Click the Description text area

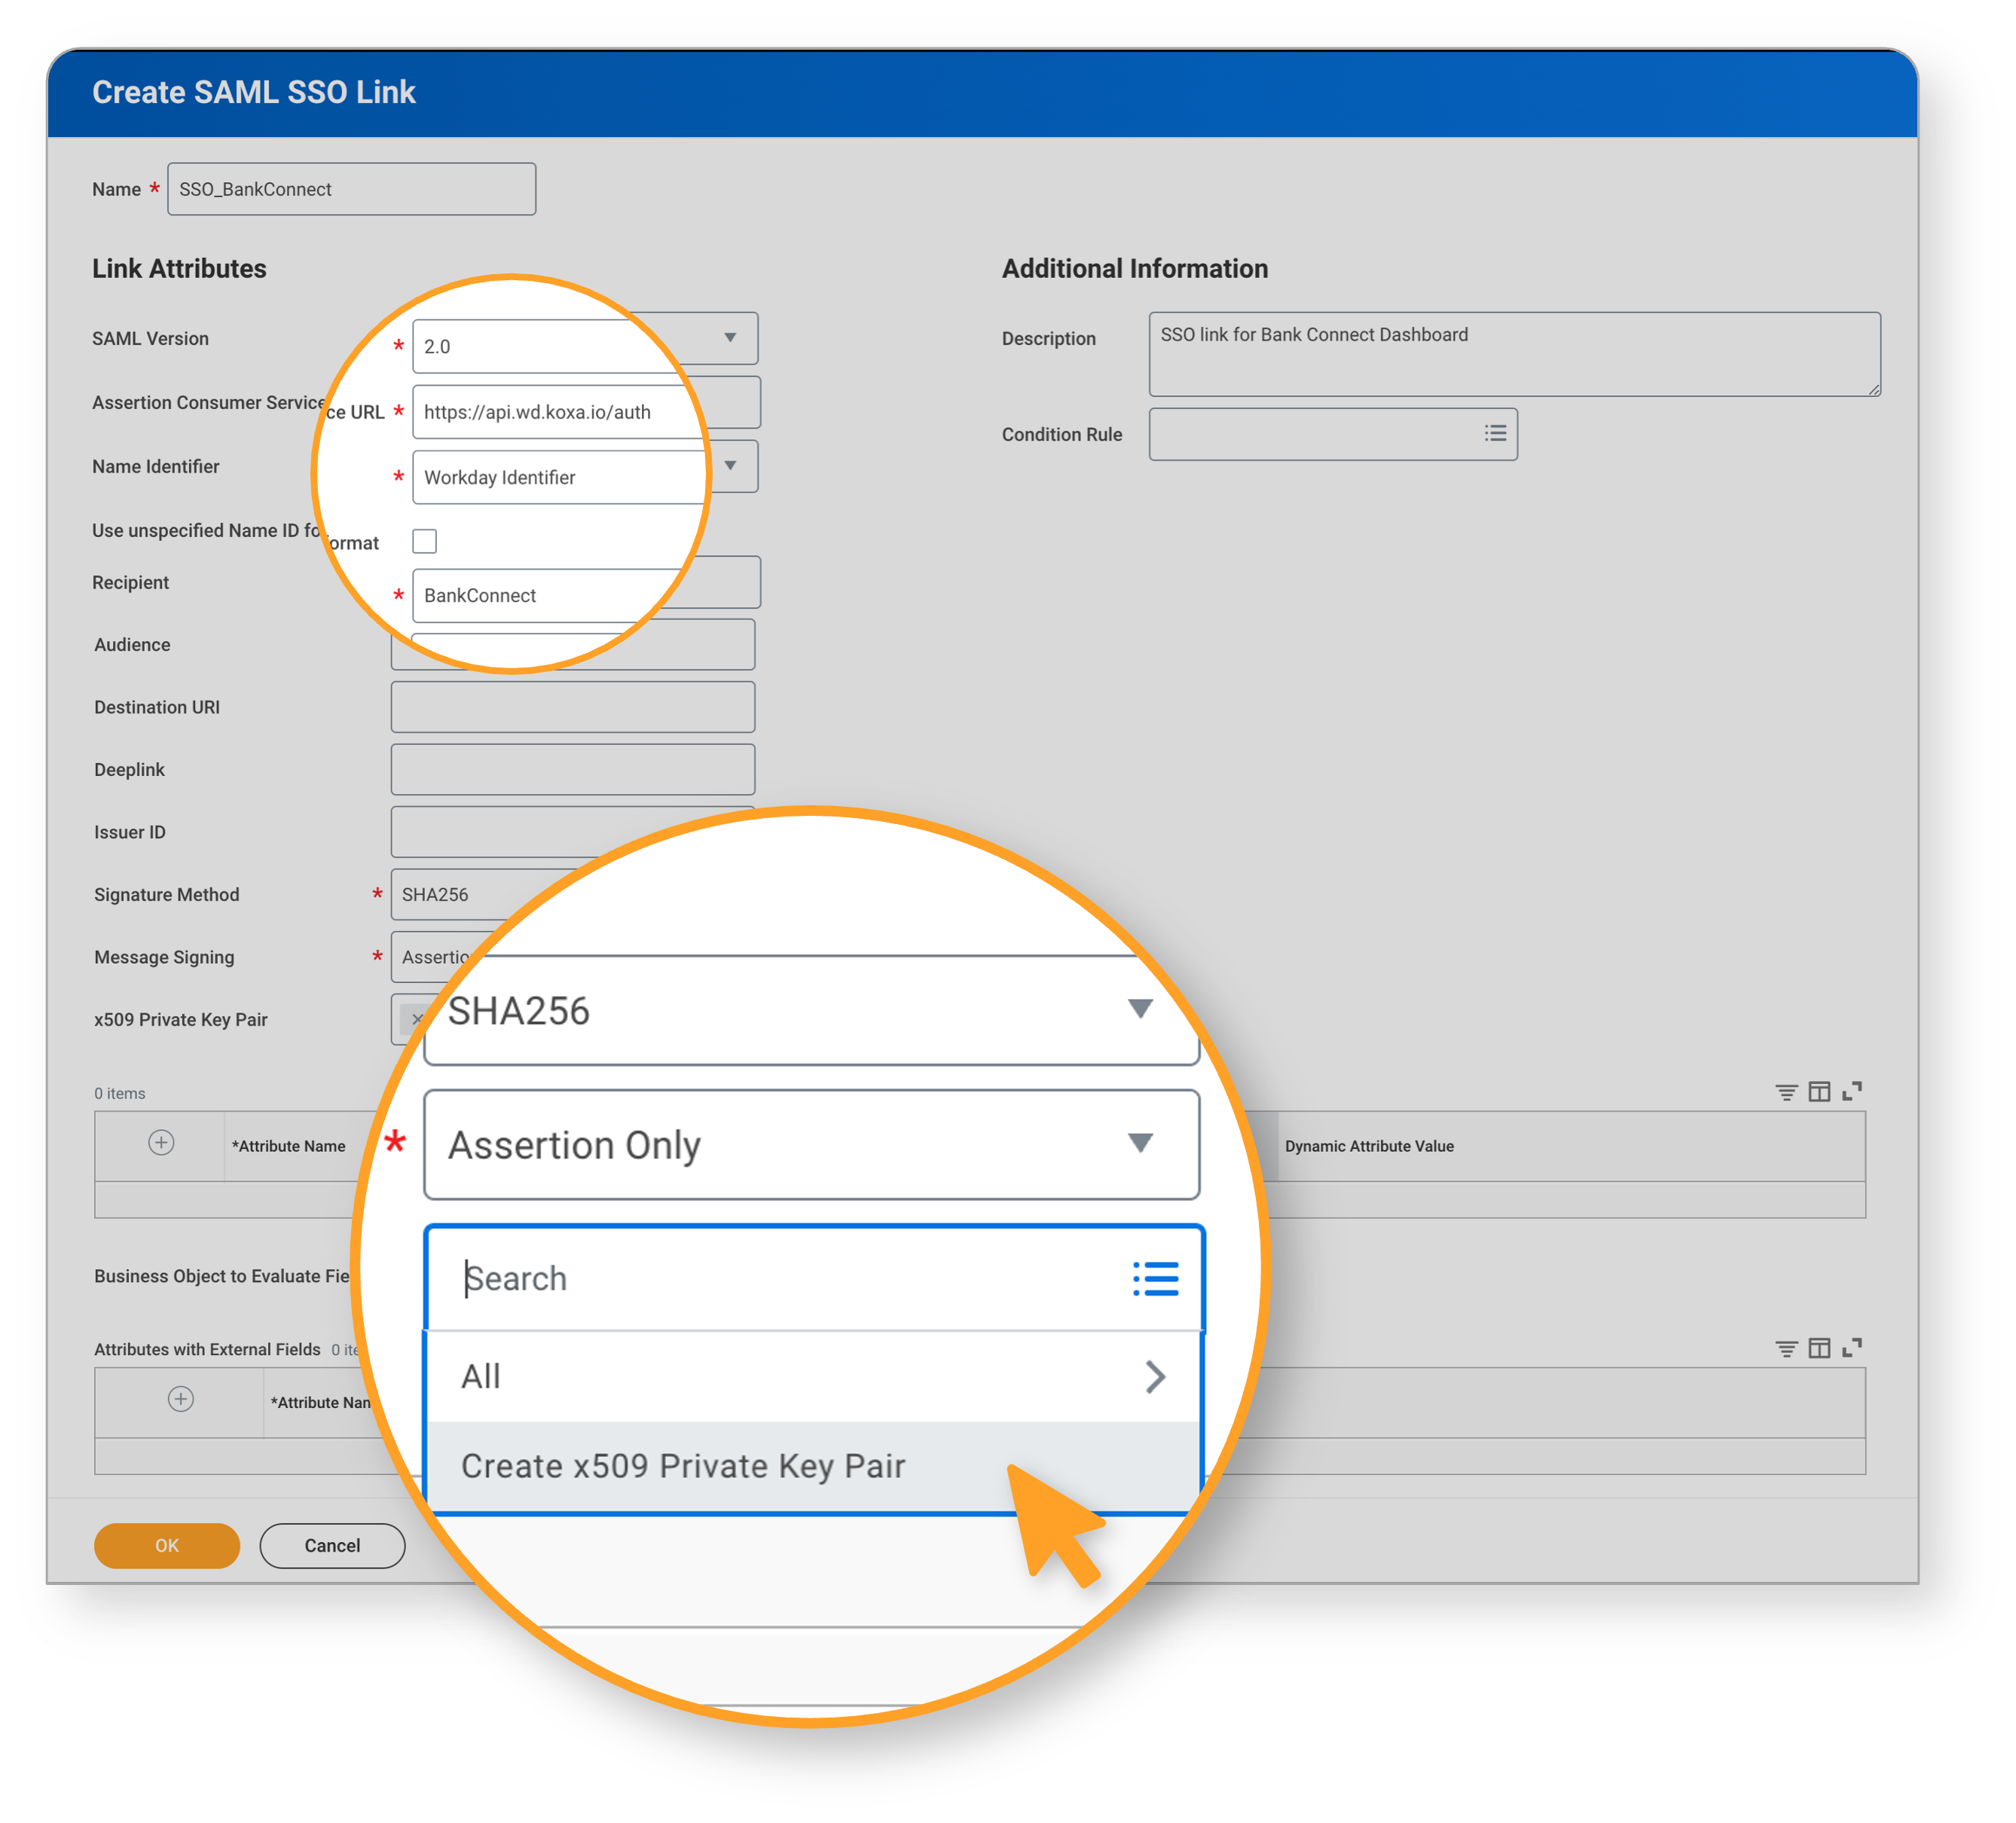(x=1514, y=354)
